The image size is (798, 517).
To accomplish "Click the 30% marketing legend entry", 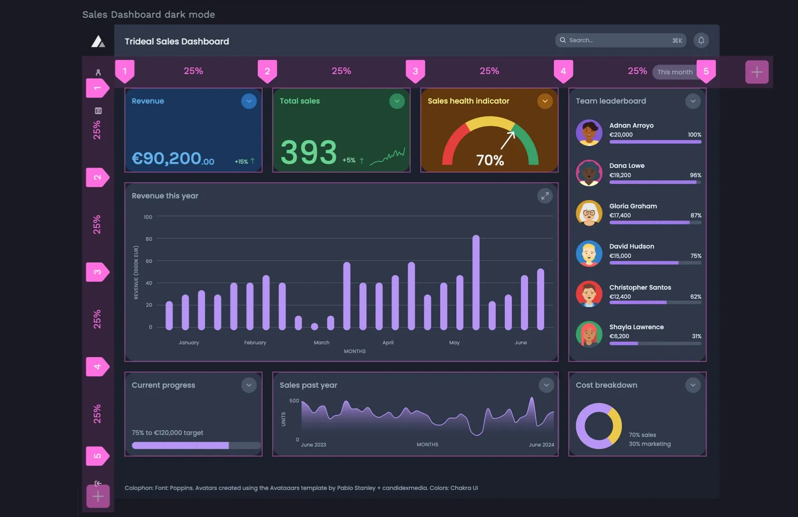I will 650,444.
